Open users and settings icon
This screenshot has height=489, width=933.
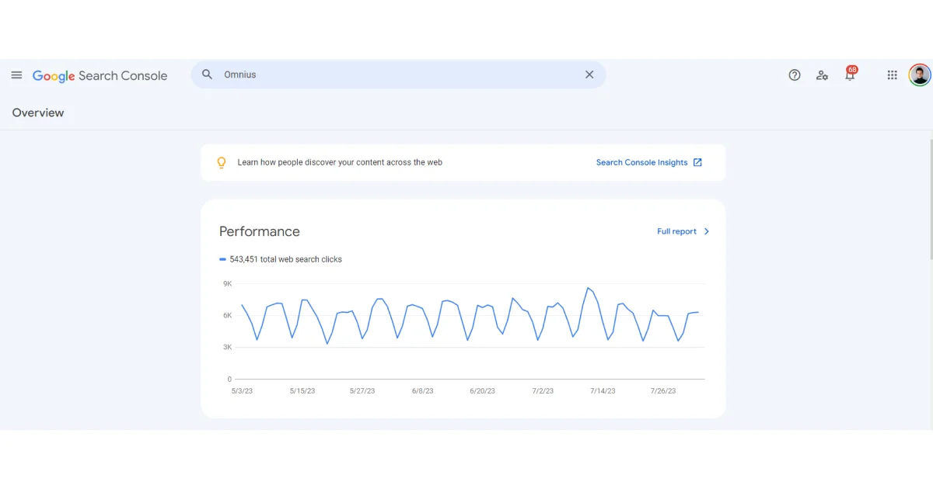click(x=822, y=75)
